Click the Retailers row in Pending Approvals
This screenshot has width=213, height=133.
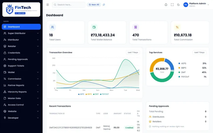tap(178, 121)
